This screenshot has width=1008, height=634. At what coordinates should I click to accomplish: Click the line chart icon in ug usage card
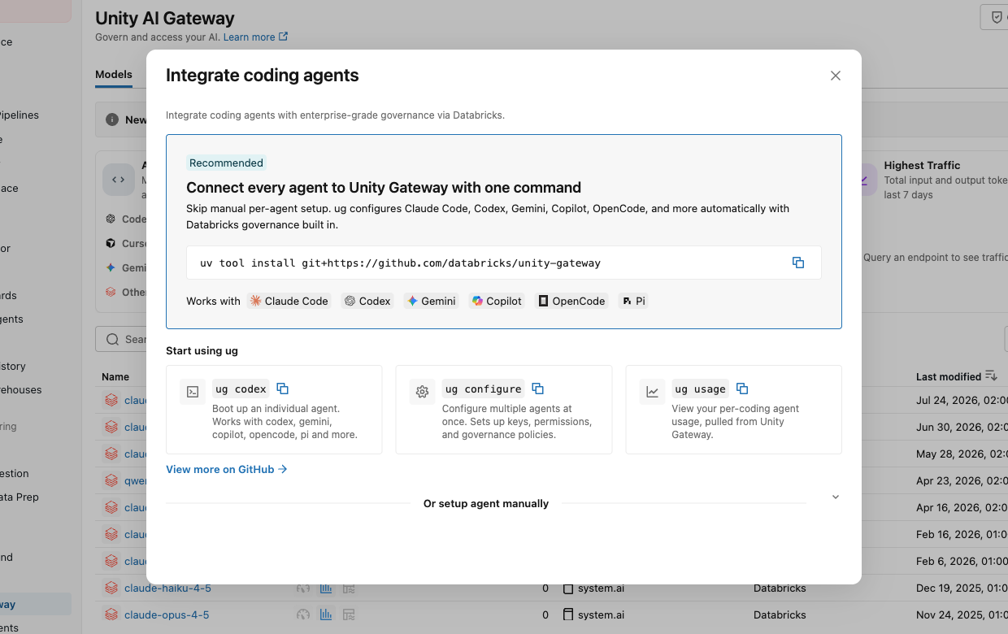point(652,392)
